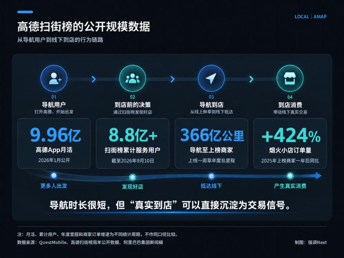Screen dimensions: 344x258
Task: Click the step number 04
Action: coord(290,97)
